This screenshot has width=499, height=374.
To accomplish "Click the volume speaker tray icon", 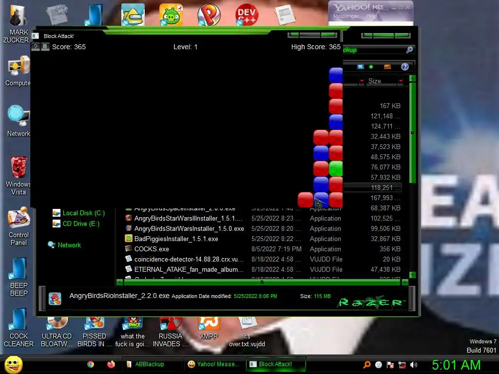I will pyautogui.click(x=414, y=365).
